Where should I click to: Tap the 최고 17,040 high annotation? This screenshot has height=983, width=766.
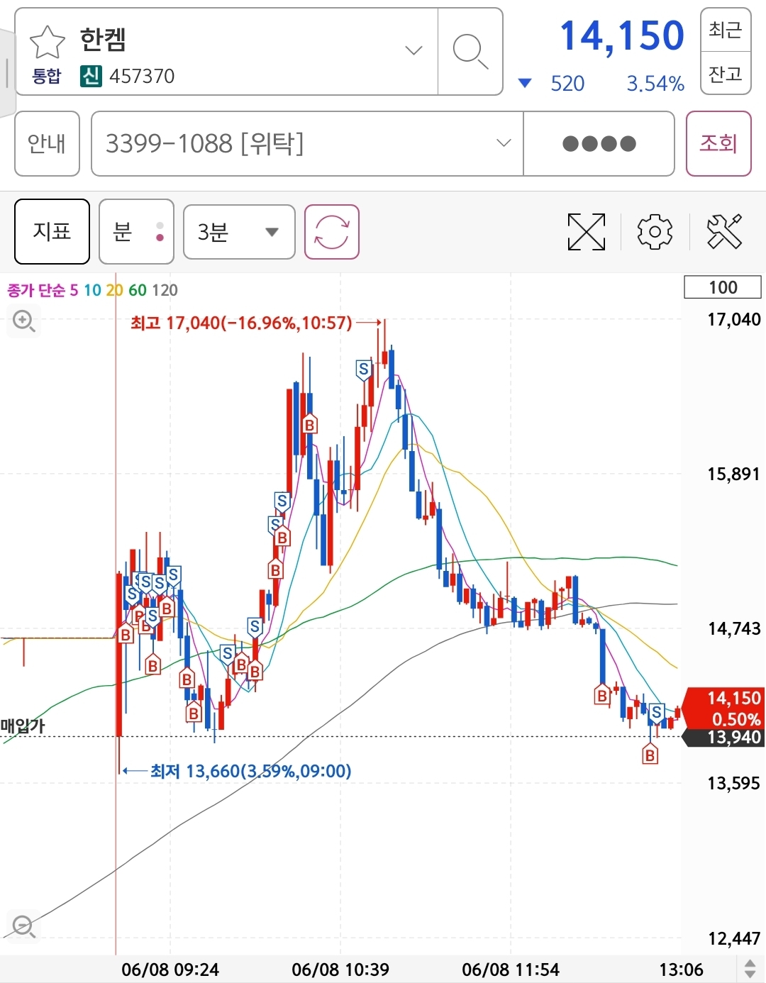point(241,323)
